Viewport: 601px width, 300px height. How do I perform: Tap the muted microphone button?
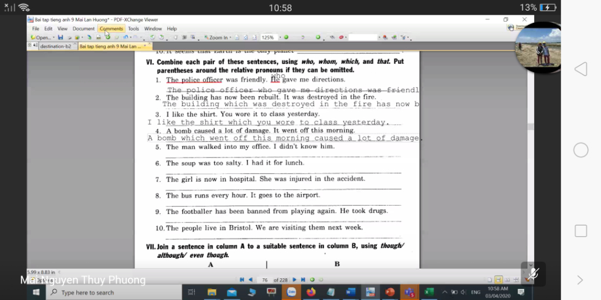pyautogui.click(x=533, y=274)
